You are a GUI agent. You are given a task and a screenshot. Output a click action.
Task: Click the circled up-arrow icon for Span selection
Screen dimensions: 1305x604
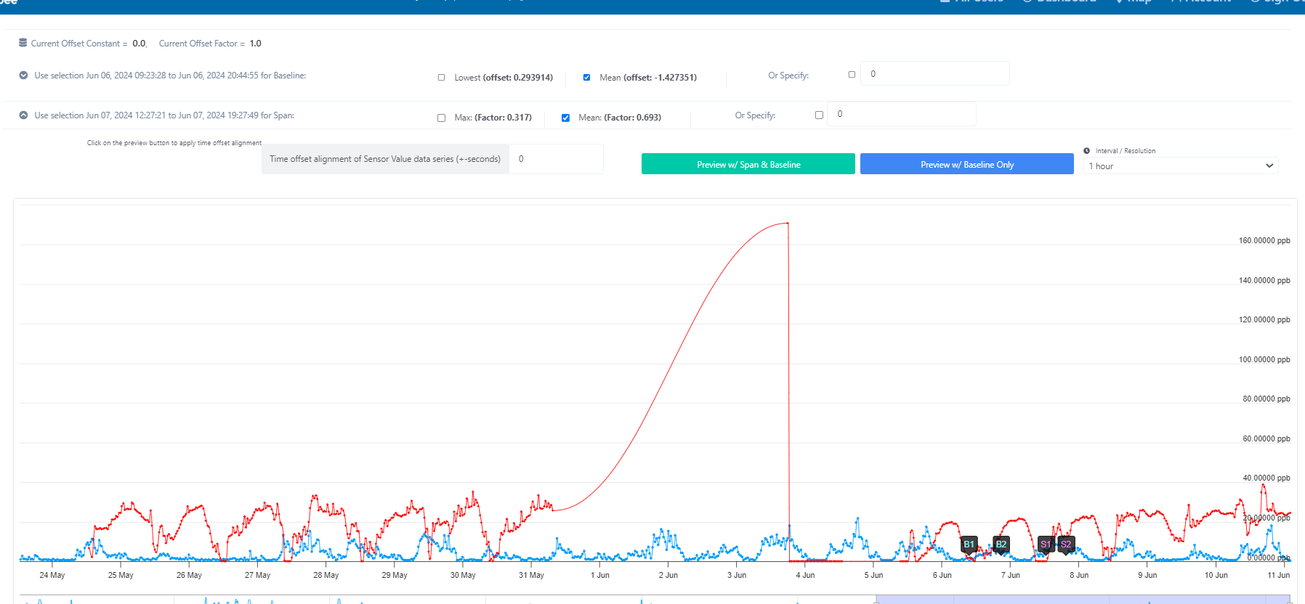(x=23, y=115)
